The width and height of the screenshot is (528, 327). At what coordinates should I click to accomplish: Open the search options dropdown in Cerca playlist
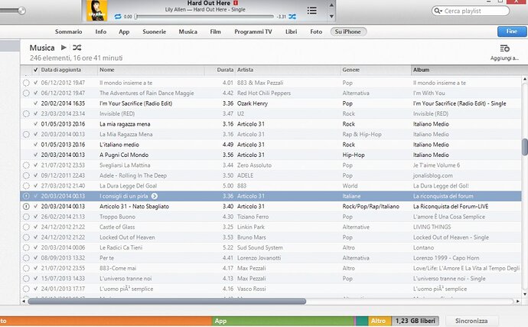[438, 11]
